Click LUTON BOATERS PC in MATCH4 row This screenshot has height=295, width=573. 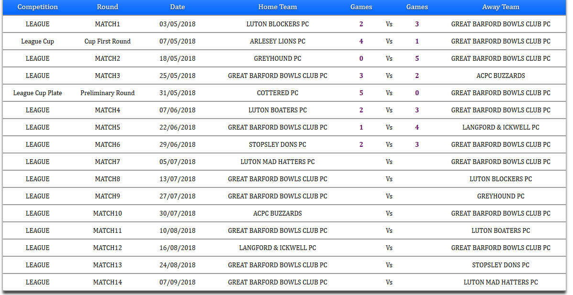coord(277,110)
